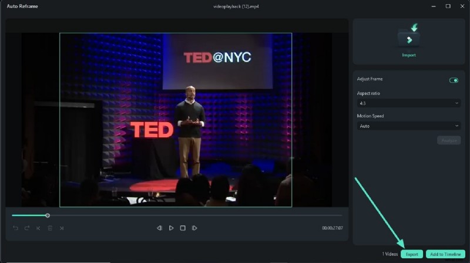Step back to previous frame
This screenshot has width=470, height=263.
(x=159, y=228)
